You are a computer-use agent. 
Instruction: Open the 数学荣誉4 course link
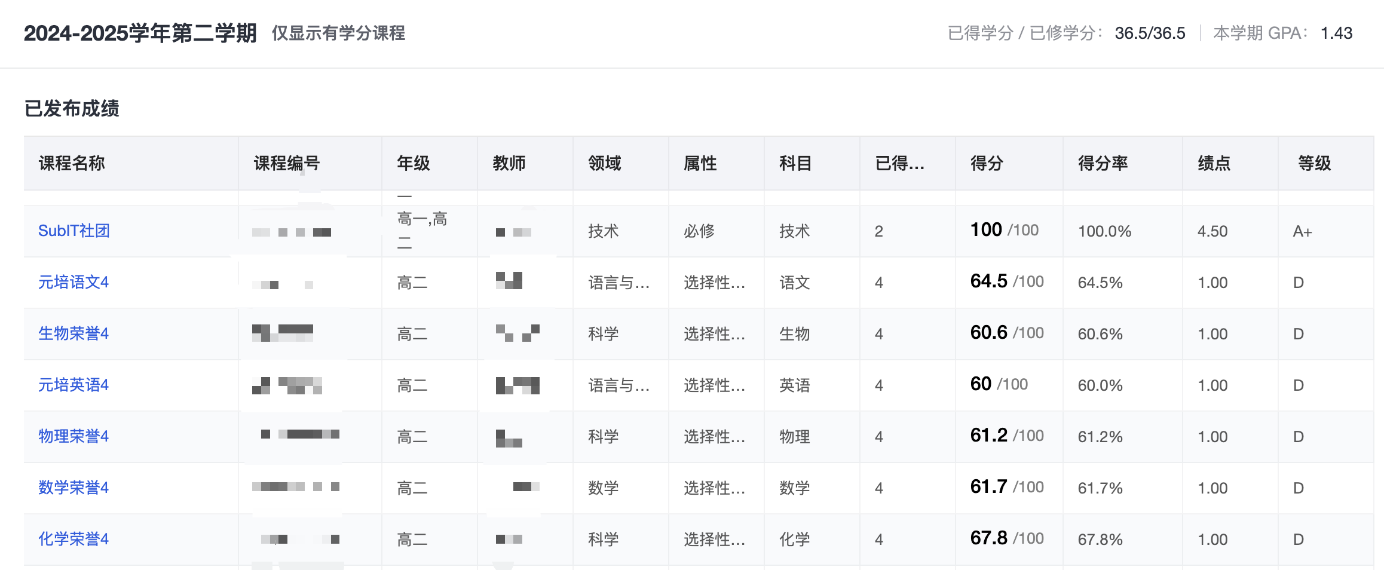[x=74, y=488]
